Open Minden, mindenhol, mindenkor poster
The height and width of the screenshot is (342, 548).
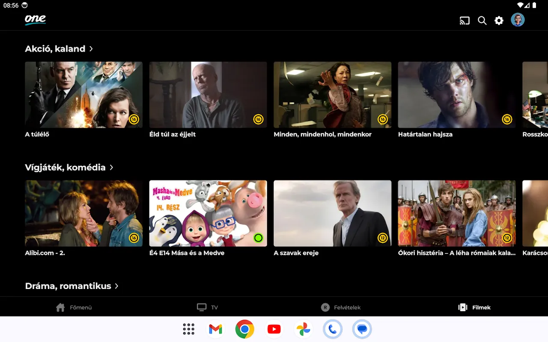(333, 95)
